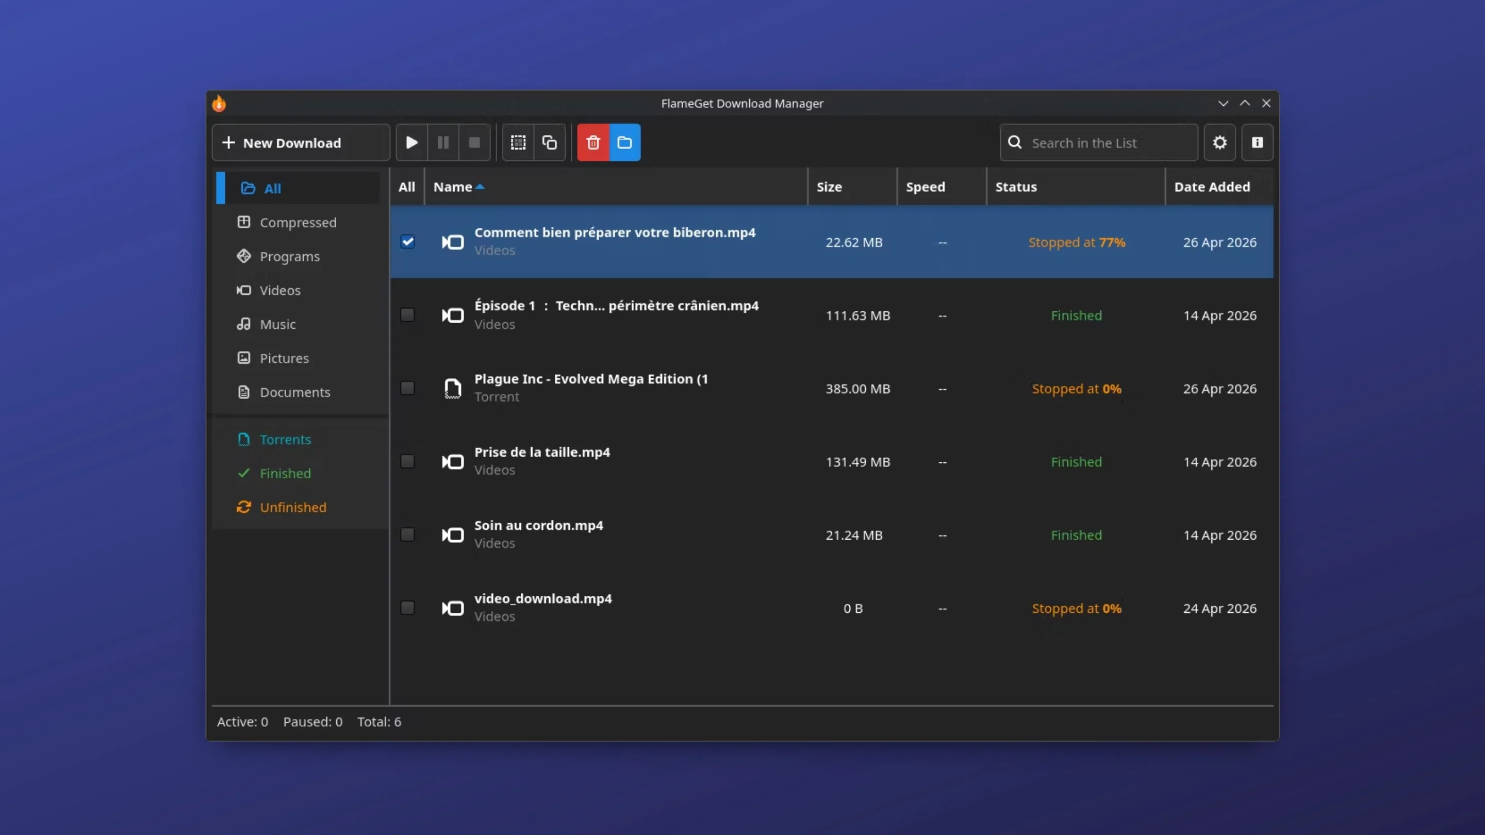
Task: Tick the checkbox beside Soin au cordon.mp4
Action: 407,535
